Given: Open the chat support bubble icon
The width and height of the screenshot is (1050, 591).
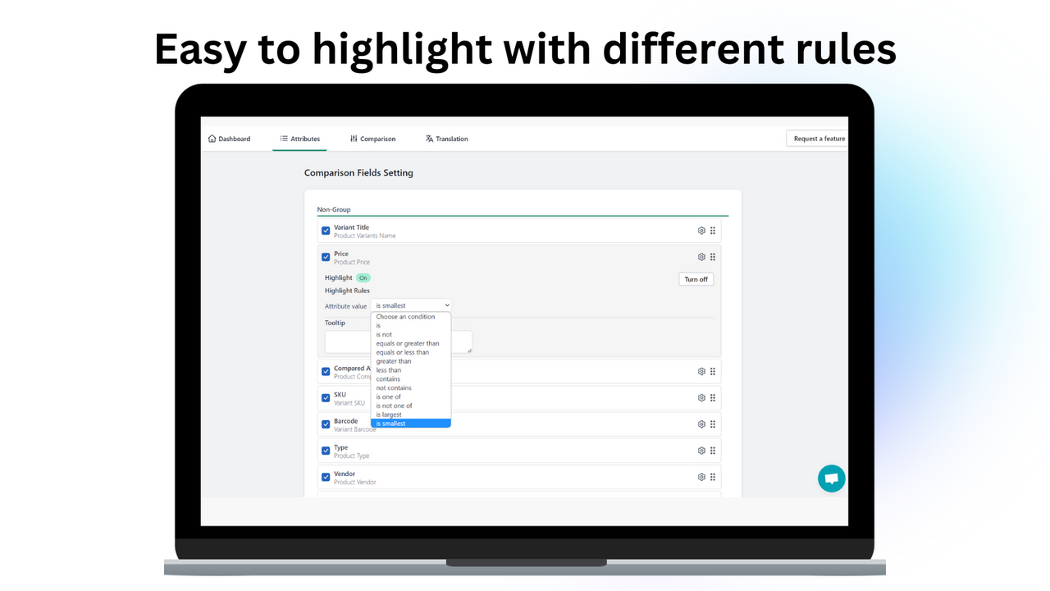Looking at the screenshot, I should point(831,479).
